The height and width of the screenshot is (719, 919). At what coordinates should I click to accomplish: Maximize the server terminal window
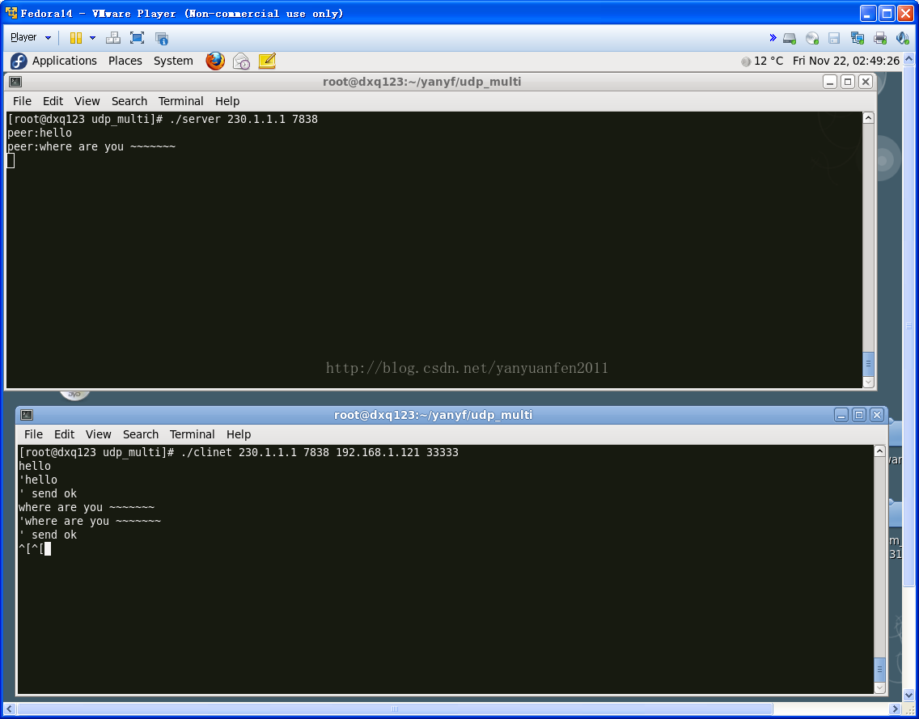(848, 82)
